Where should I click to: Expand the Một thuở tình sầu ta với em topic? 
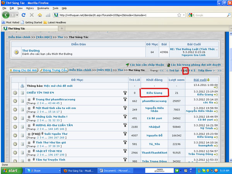pyautogui.click(x=29, y=108)
